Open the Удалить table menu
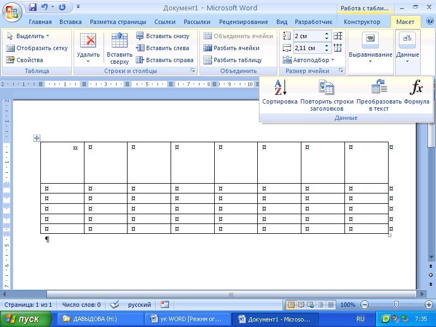This screenshot has height=327, width=436. coord(88,48)
